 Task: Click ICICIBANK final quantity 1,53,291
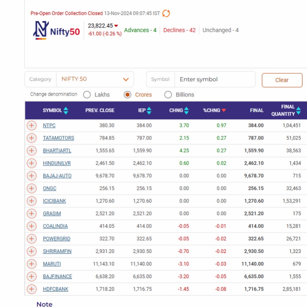pyautogui.click(x=292, y=201)
